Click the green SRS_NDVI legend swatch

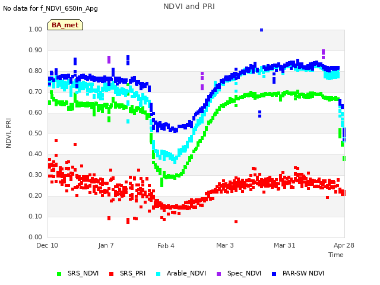(x=59, y=274)
